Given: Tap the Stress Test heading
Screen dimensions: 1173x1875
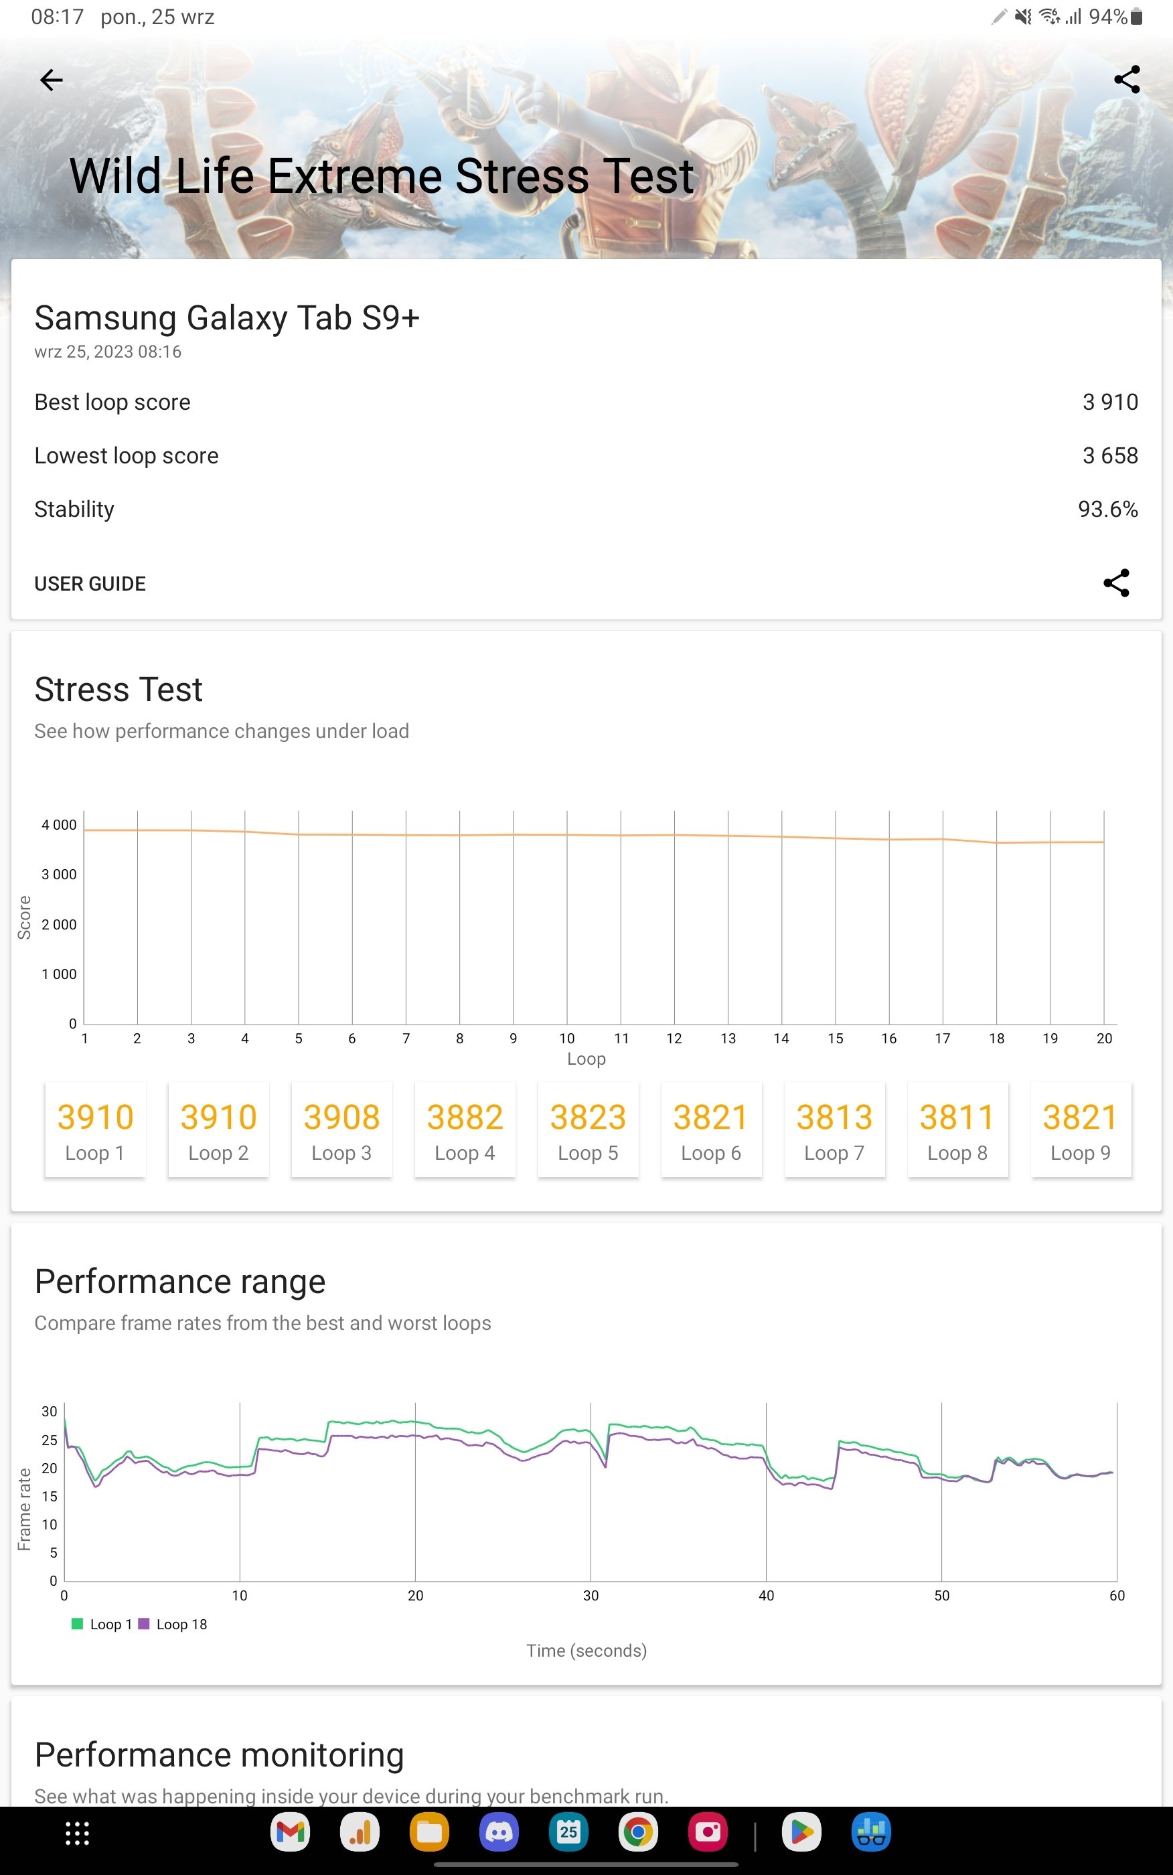Looking at the screenshot, I should pos(119,689).
